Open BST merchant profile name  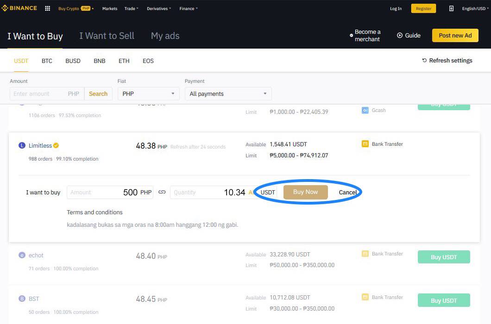(x=34, y=299)
